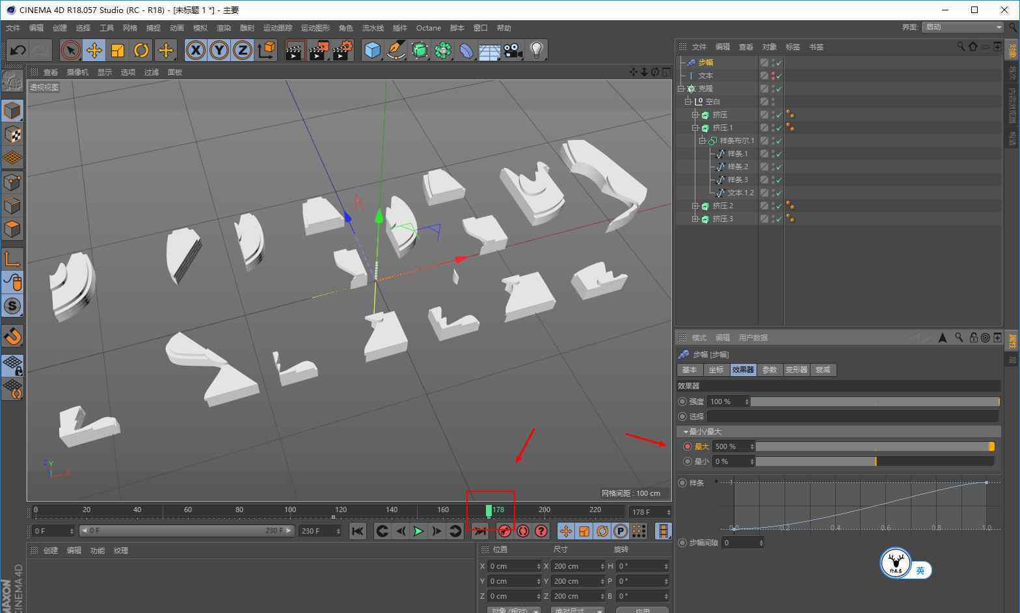
Task: Open Render Settings clapperboard gear icon
Action: coord(342,50)
